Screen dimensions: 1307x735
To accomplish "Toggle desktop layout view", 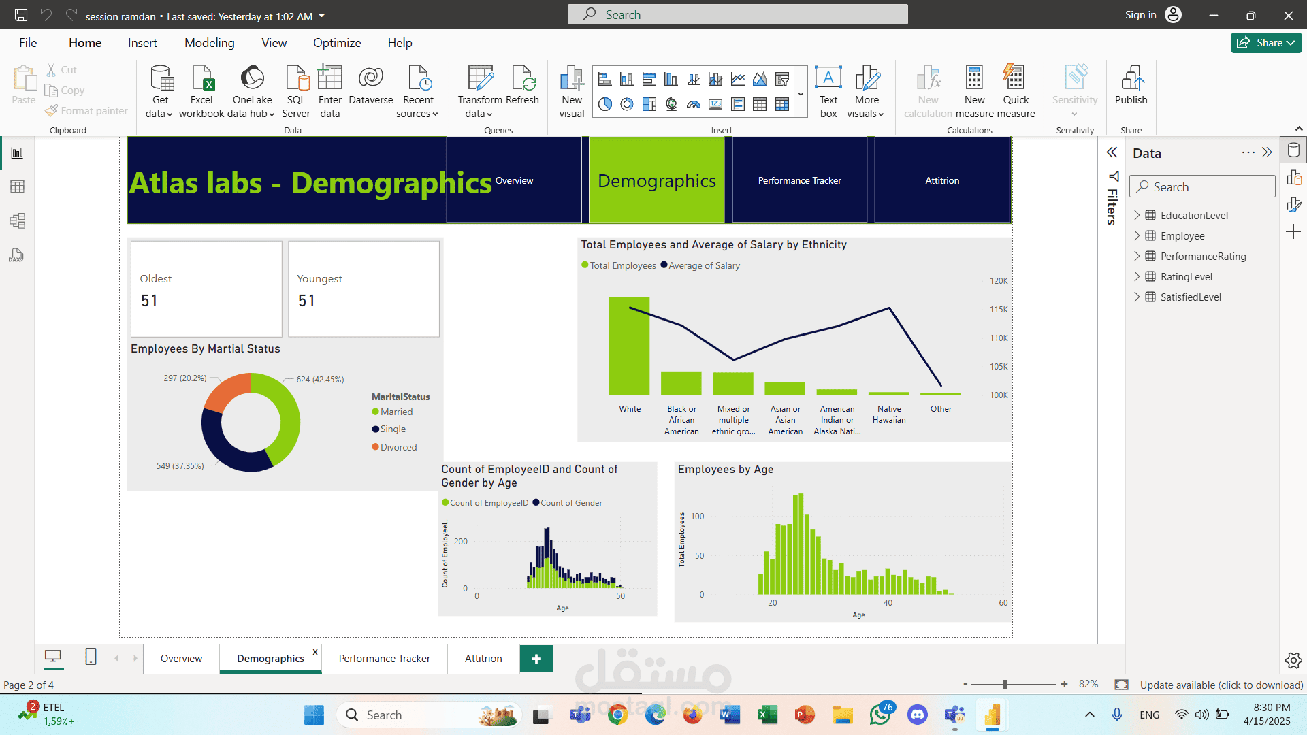I will click(x=53, y=657).
